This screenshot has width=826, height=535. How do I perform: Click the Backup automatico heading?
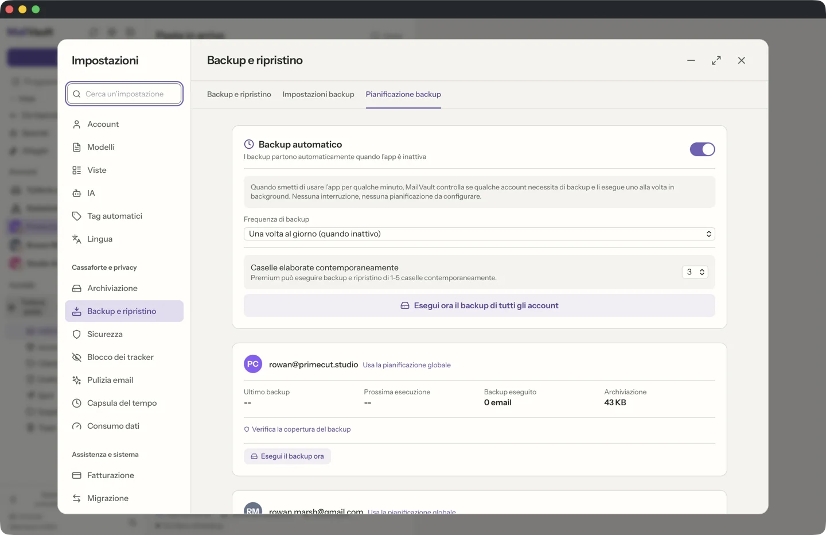coord(300,145)
